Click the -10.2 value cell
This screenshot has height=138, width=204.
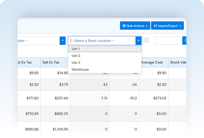pyautogui.click(x=124, y=98)
